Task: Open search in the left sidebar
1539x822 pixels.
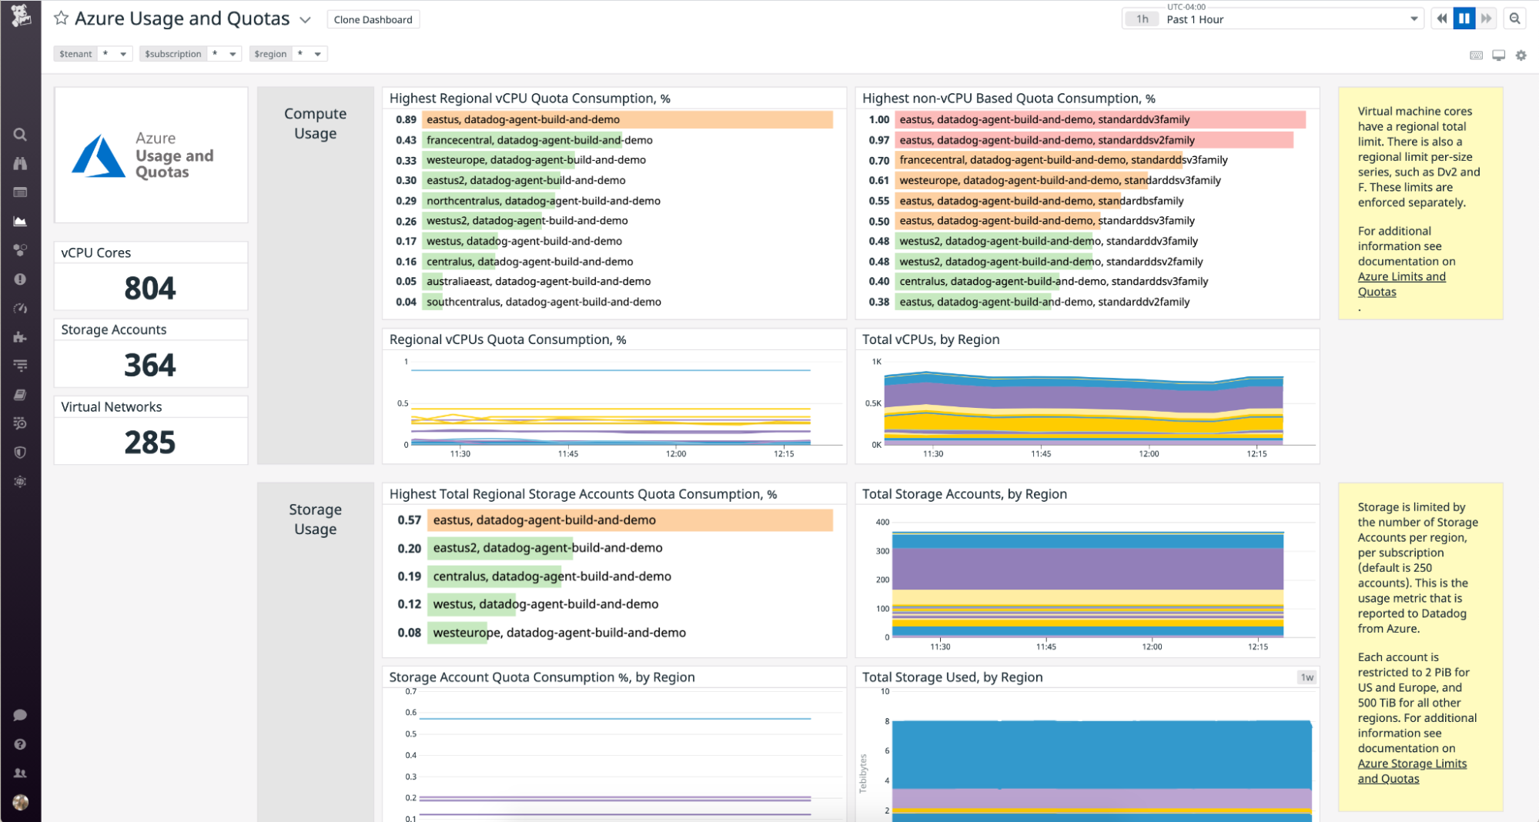Action: [20, 134]
